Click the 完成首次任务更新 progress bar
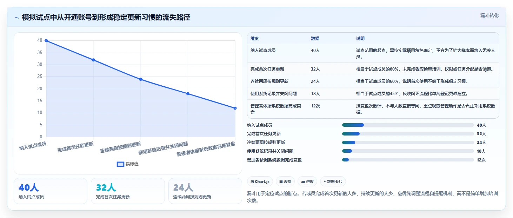Screen dimensions: 513x218 [408, 134]
